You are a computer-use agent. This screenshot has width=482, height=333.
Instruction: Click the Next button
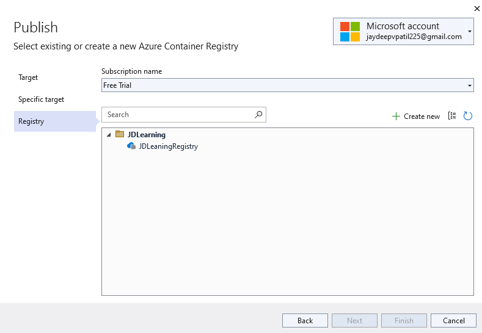[354, 321]
